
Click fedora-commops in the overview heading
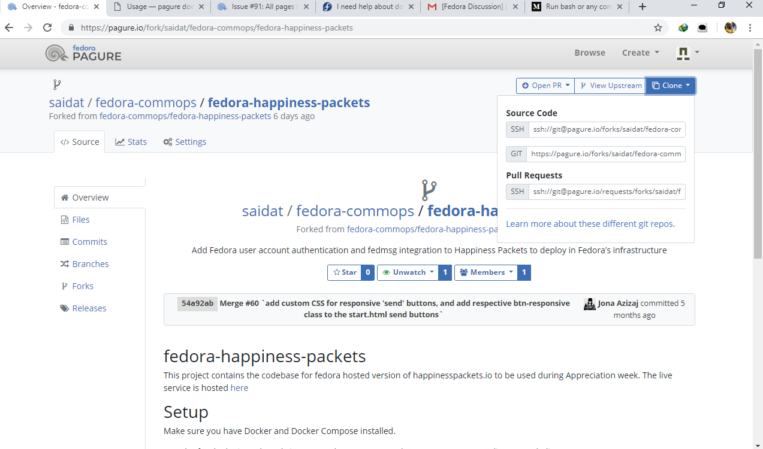pos(355,211)
